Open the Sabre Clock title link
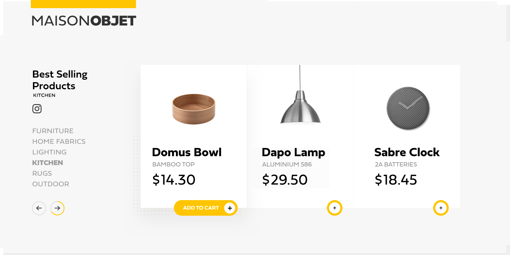The image size is (510, 255). coord(407,152)
